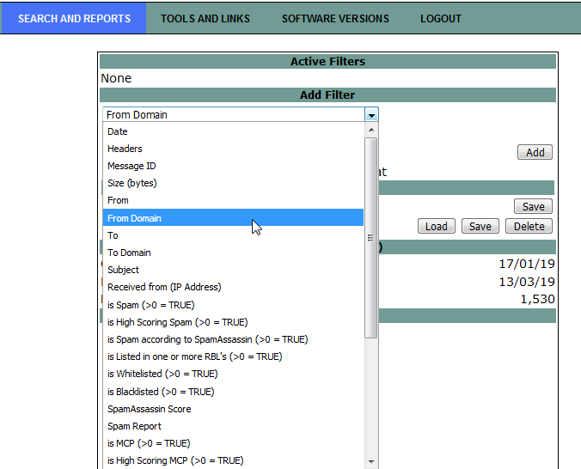Choose the Spam Report option
The width and height of the screenshot is (581, 469).
pos(234,426)
